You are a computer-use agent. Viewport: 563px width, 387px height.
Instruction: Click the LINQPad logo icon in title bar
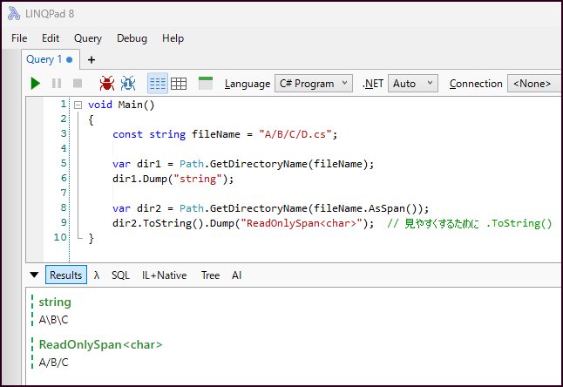tap(14, 14)
